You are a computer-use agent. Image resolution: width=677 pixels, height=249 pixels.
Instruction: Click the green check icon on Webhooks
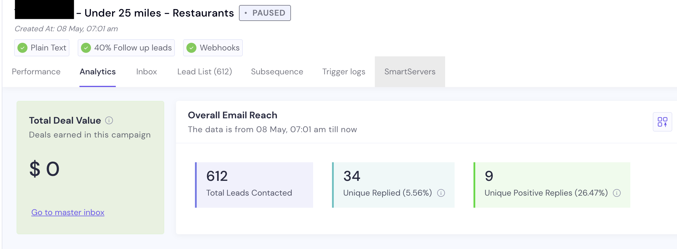pyautogui.click(x=191, y=48)
